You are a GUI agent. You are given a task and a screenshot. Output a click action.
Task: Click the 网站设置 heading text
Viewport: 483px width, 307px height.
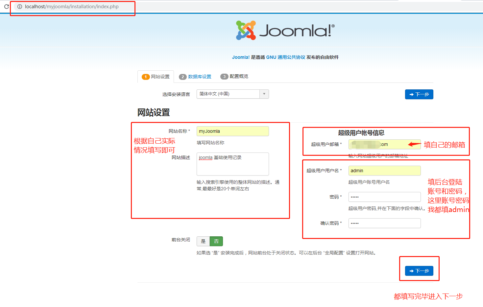pos(154,112)
